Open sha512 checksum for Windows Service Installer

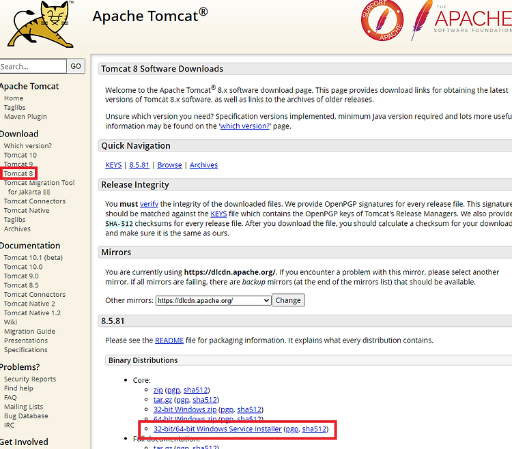314,429
